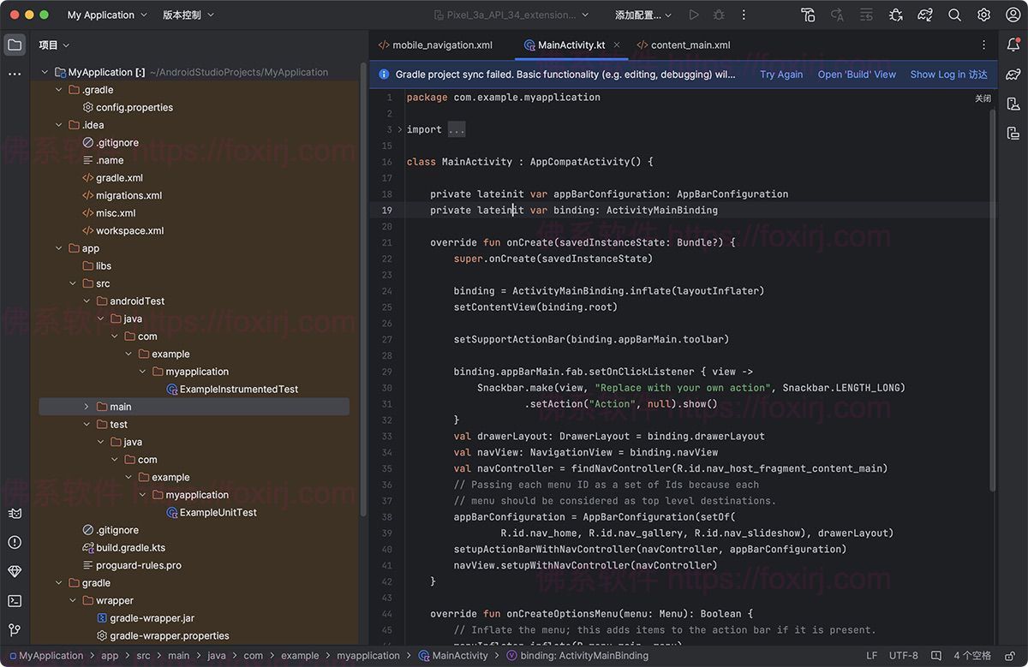Sync project with Gradle files elephant icon
The width and height of the screenshot is (1028, 667).
pos(925,15)
